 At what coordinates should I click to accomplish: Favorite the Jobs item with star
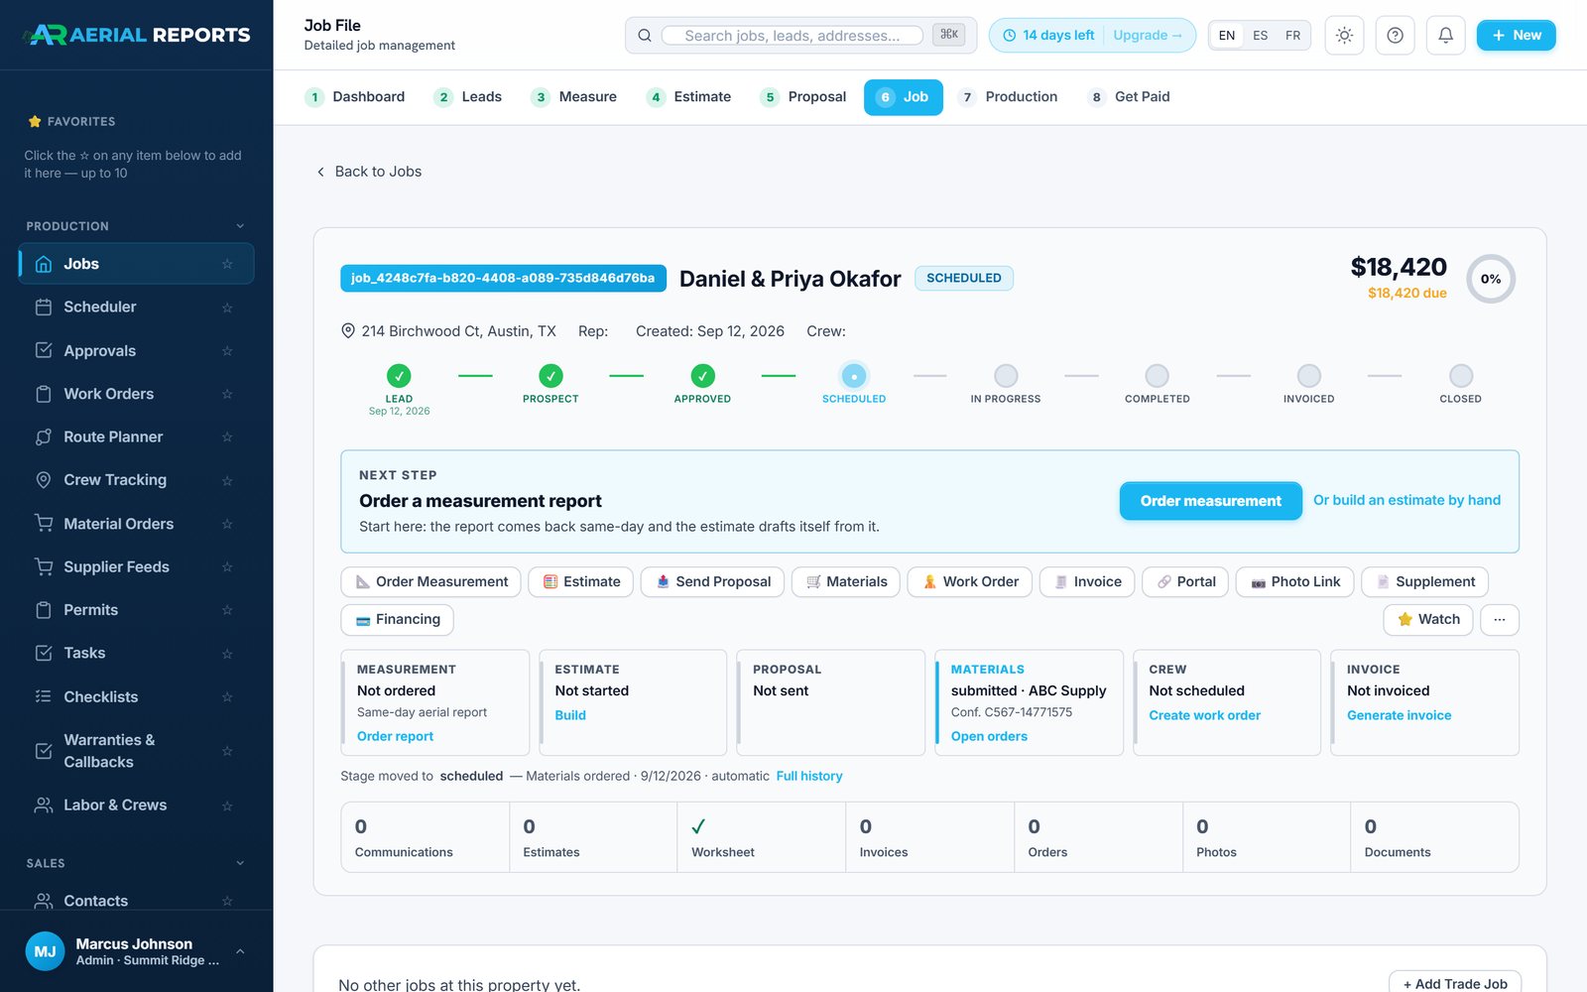click(x=227, y=264)
